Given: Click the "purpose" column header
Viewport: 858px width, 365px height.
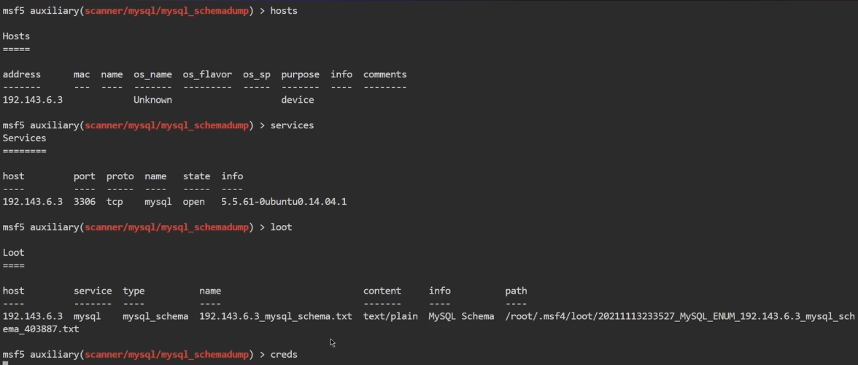Looking at the screenshot, I should (x=300, y=74).
